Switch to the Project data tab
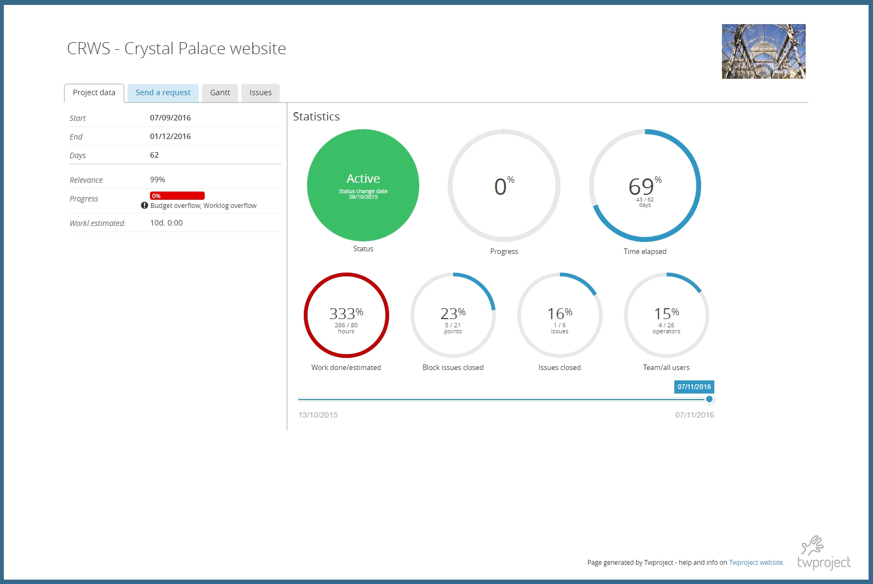The height and width of the screenshot is (584, 873). point(94,93)
